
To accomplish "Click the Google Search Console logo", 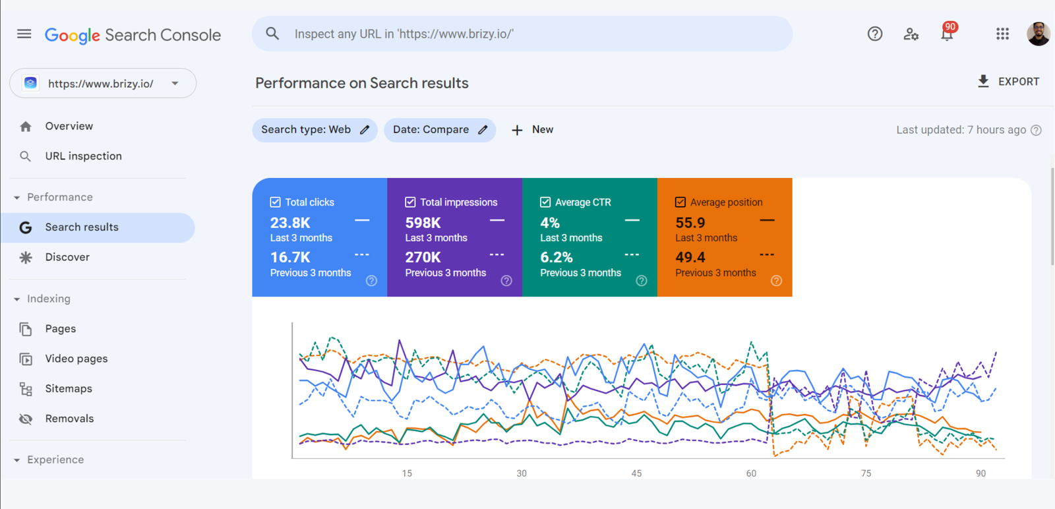I will pos(133,35).
